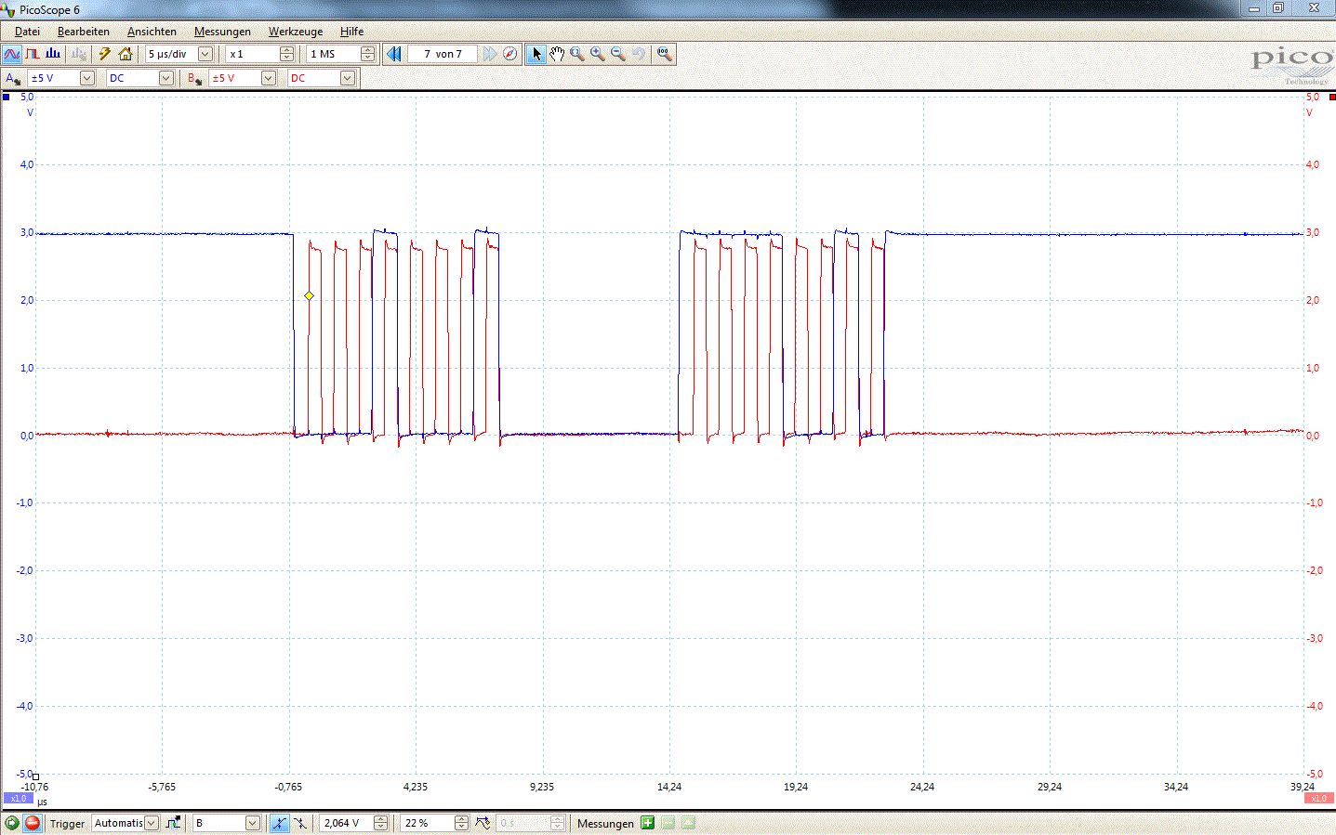This screenshot has height=835, width=1336.
Task: Switch to spectrum mode icon
Action: tap(53, 54)
